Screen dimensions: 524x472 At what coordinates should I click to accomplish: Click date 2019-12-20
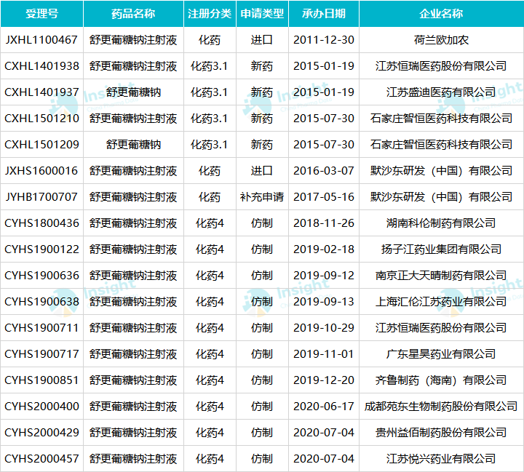click(323, 380)
